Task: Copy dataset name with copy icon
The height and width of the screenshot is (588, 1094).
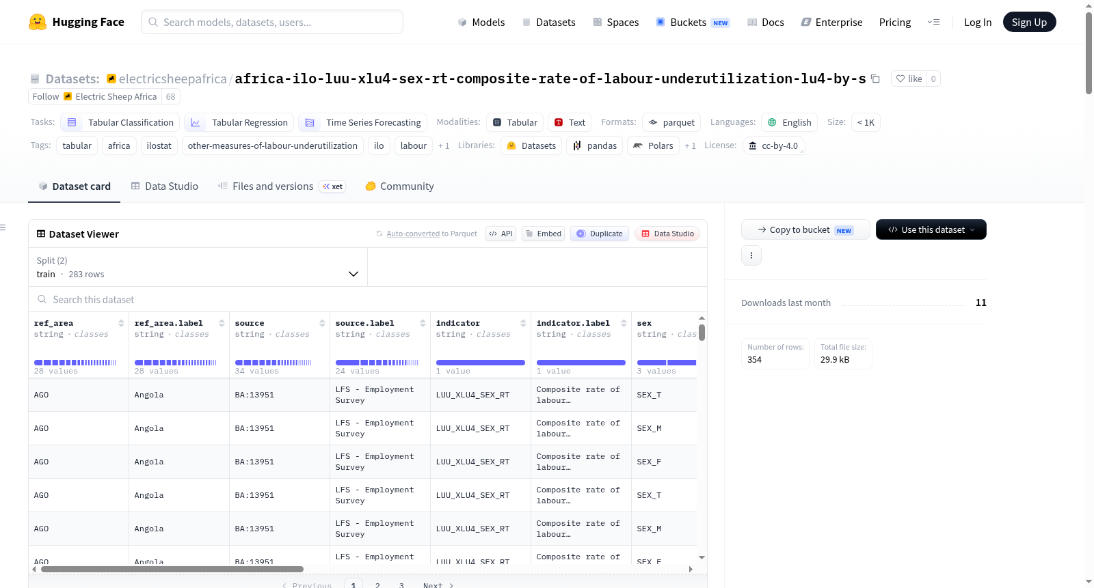Action: pyautogui.click(x=875, y=79)
